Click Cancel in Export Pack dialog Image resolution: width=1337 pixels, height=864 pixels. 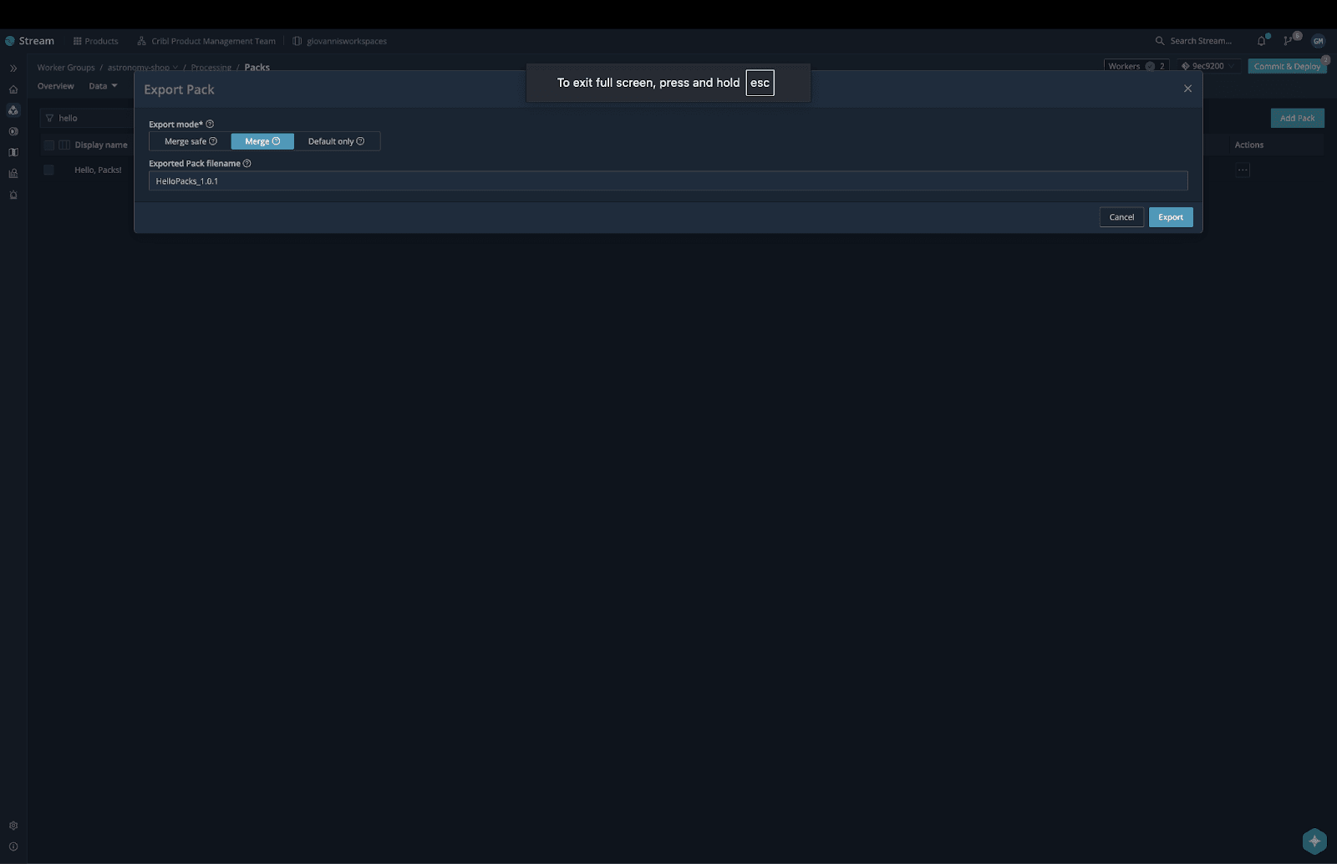[1121, 217]
